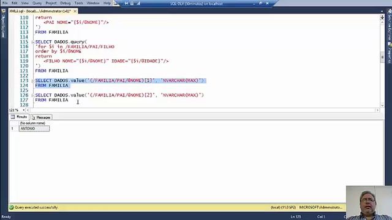Screen dimensions: 392x220
Task: Open the Object Explorer side panel
Action: (x=3, y=24)
